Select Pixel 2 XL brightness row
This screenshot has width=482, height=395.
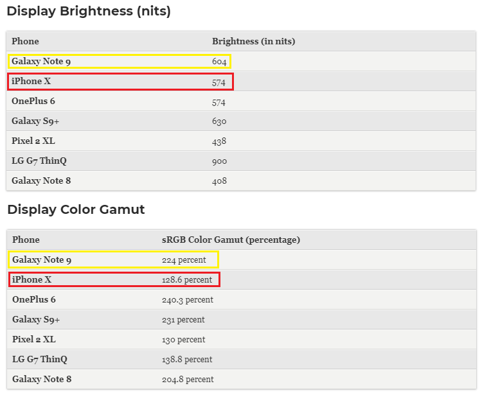click(x=241, y=141)
